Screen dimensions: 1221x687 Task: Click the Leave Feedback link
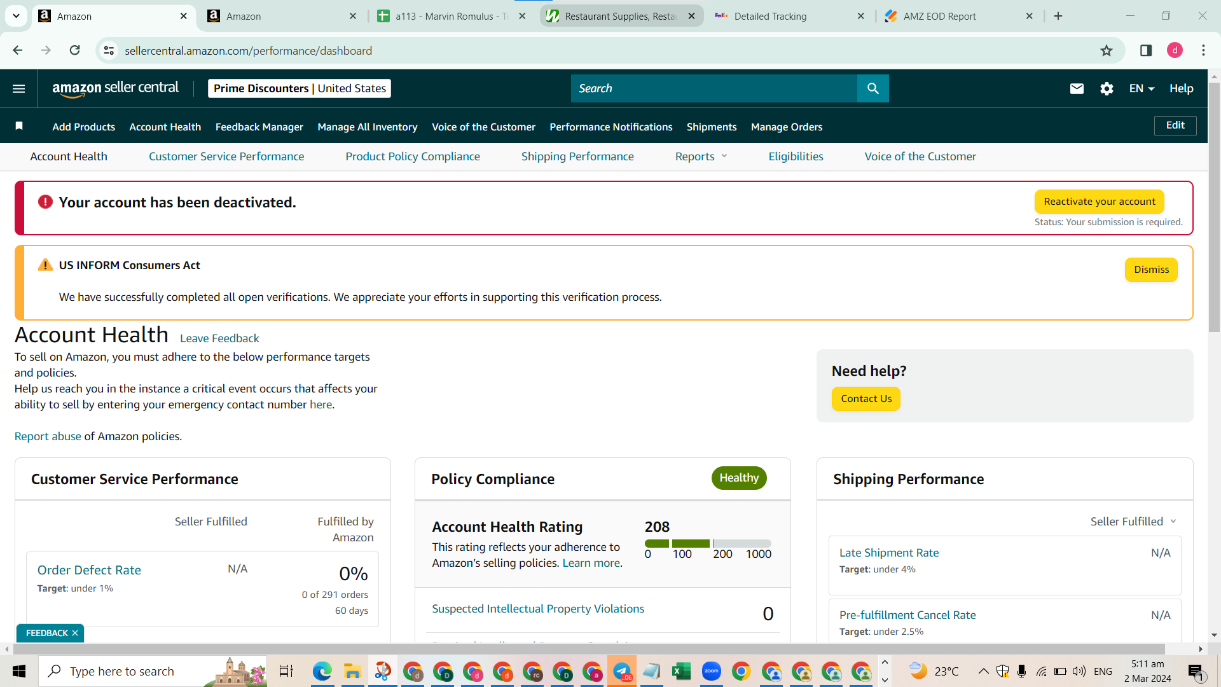point(219,338)
